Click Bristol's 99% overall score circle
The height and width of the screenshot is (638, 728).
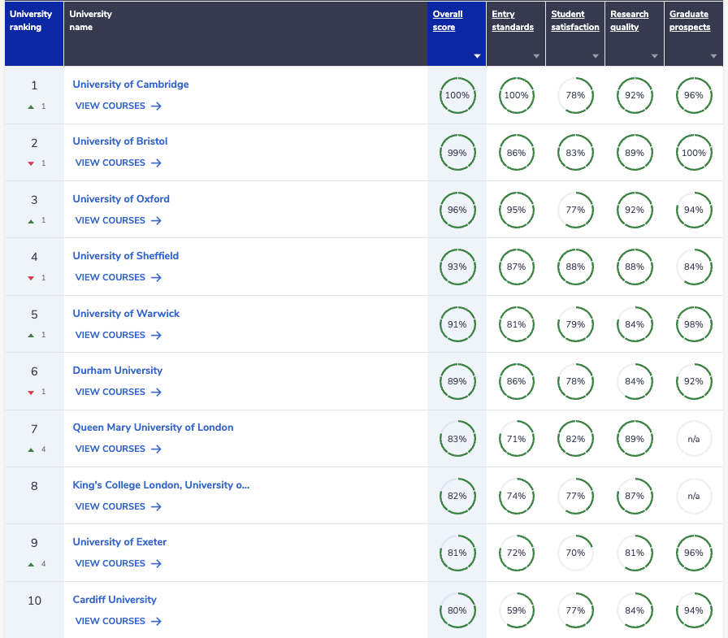click(457, 153)
